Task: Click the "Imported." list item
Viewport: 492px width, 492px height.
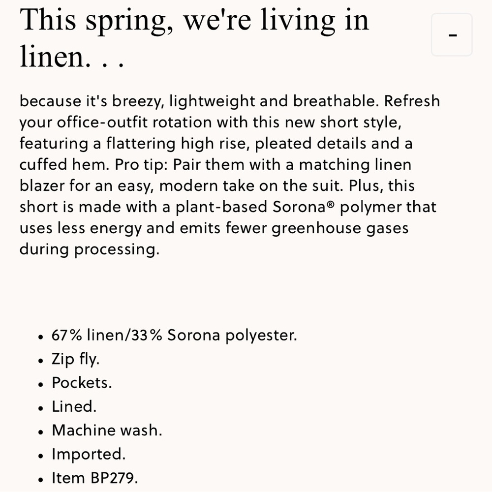Action: coord(89,454)
